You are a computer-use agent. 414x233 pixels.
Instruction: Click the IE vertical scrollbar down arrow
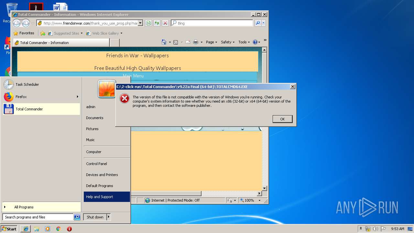point(264,188)
